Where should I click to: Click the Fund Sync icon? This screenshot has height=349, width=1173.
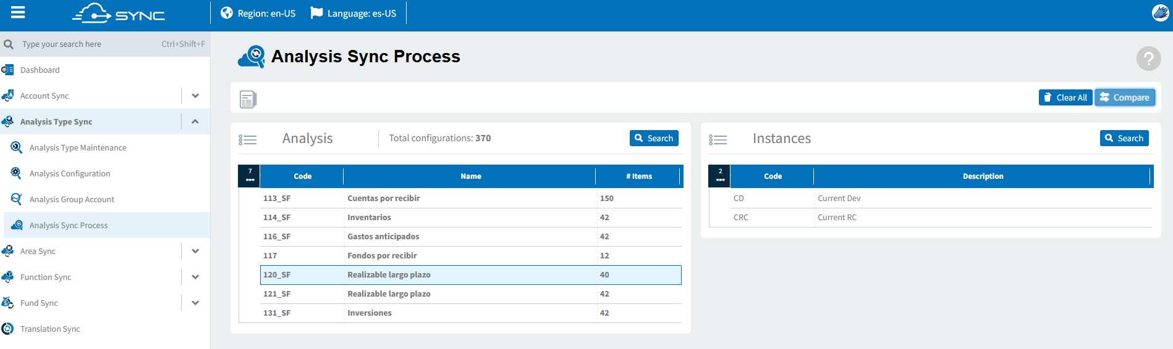7,303
